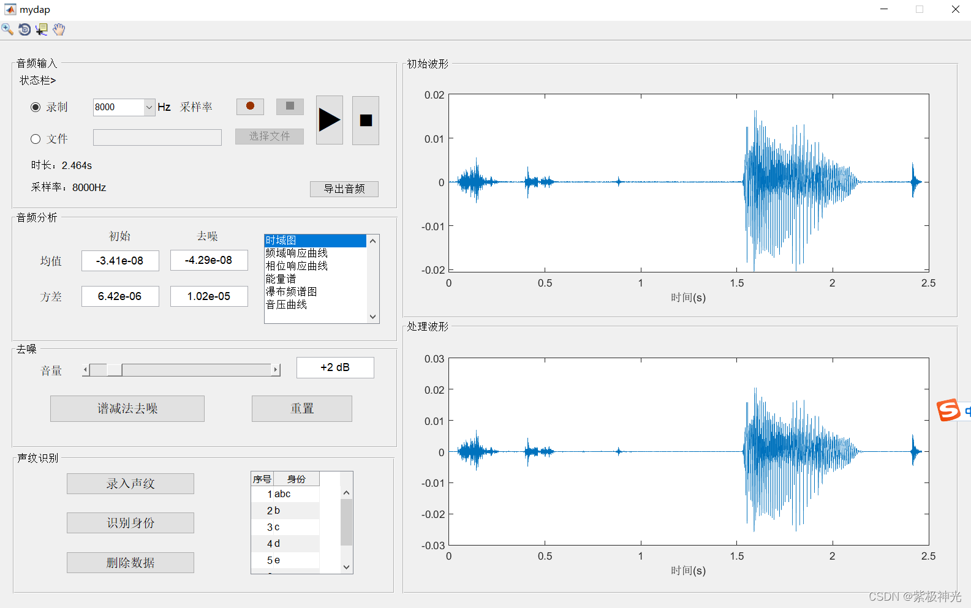Select 音压曲线 in the analysis list
The height and width of the screenshot is (608, 971).
[315, 304]
